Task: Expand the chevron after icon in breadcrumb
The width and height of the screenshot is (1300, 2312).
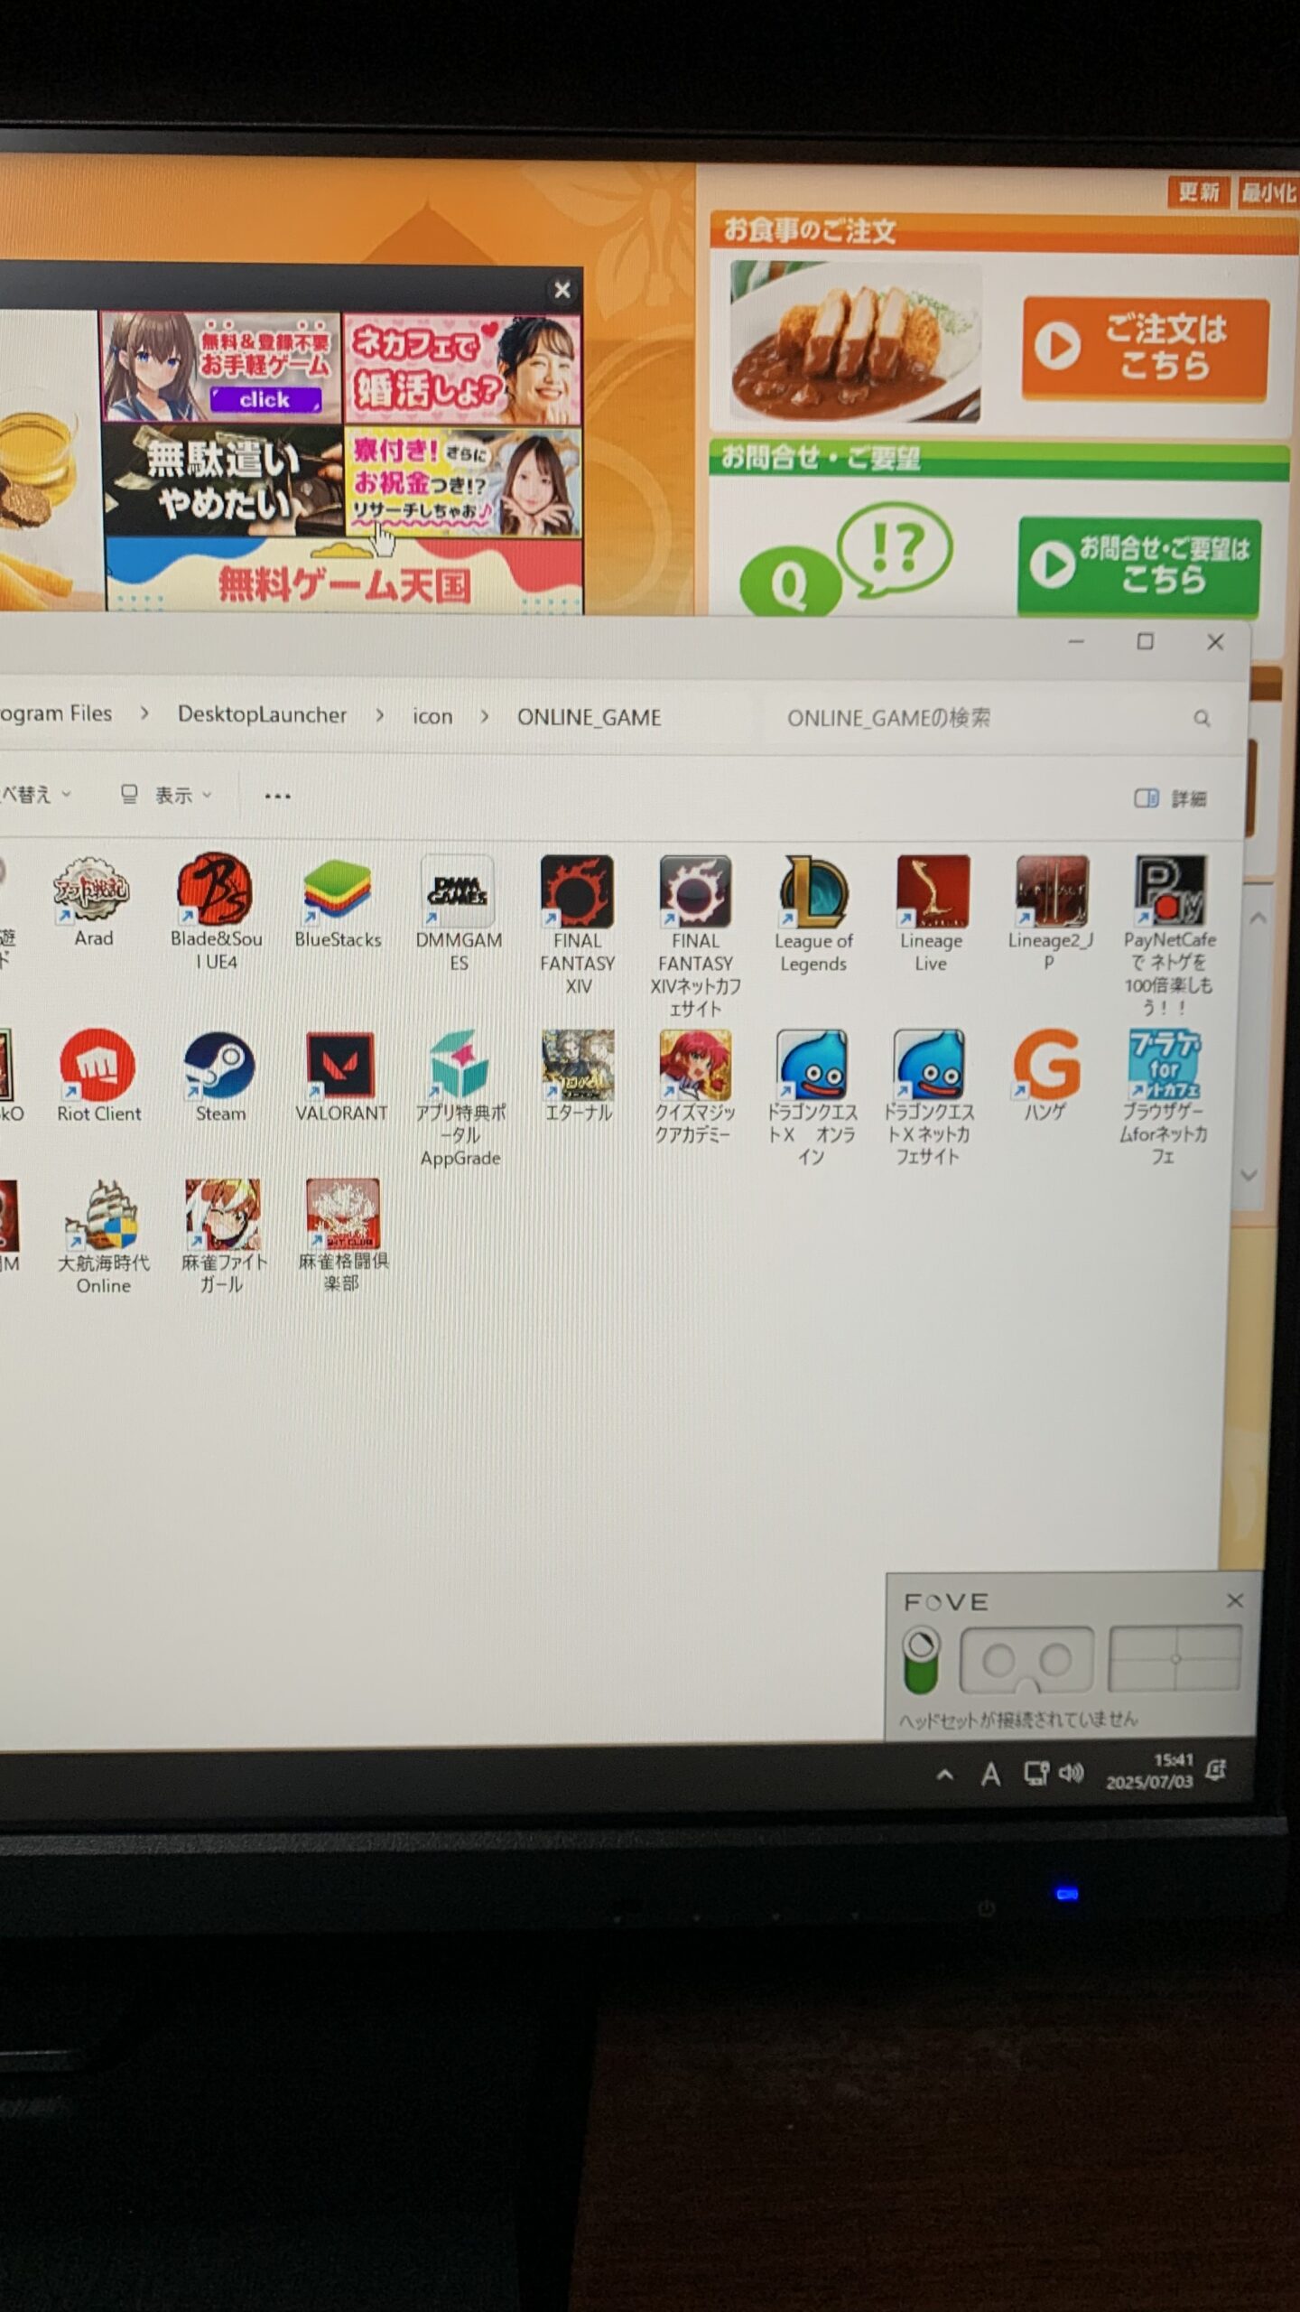Action: tap(485, 716)
